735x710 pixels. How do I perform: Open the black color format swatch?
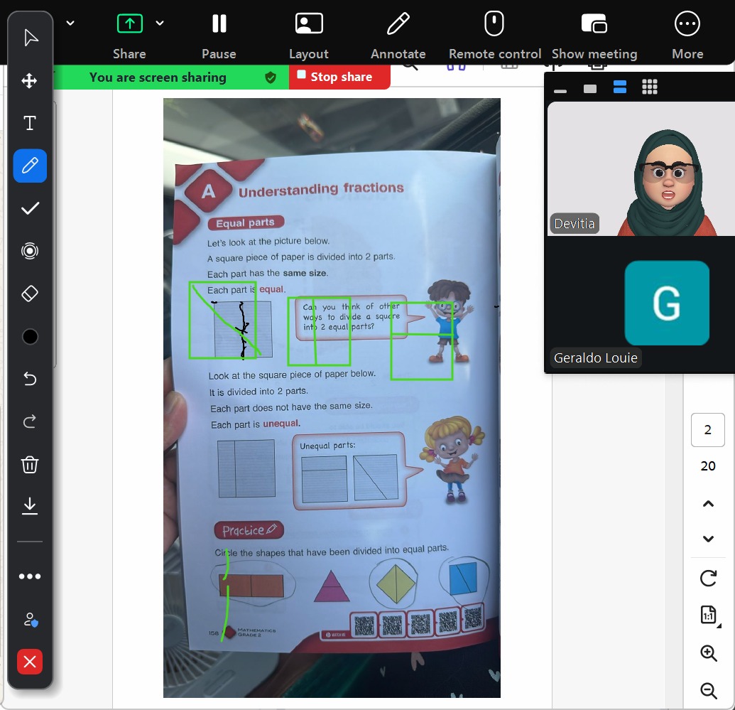30,336
